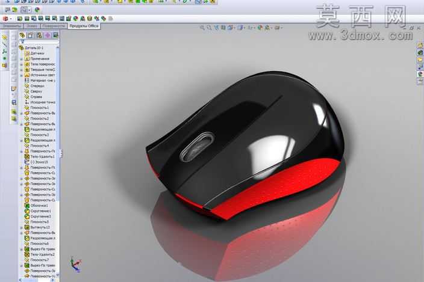Open Custom Properties task pane tab
Viewport: 424px width, 282px height.
(420, 81)
